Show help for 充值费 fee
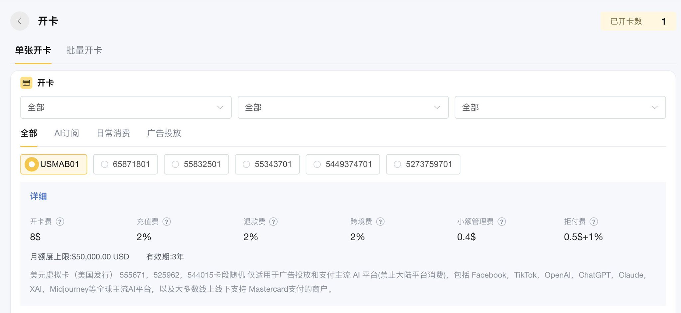This screenshot has width=681, height=313. [167, 222]
